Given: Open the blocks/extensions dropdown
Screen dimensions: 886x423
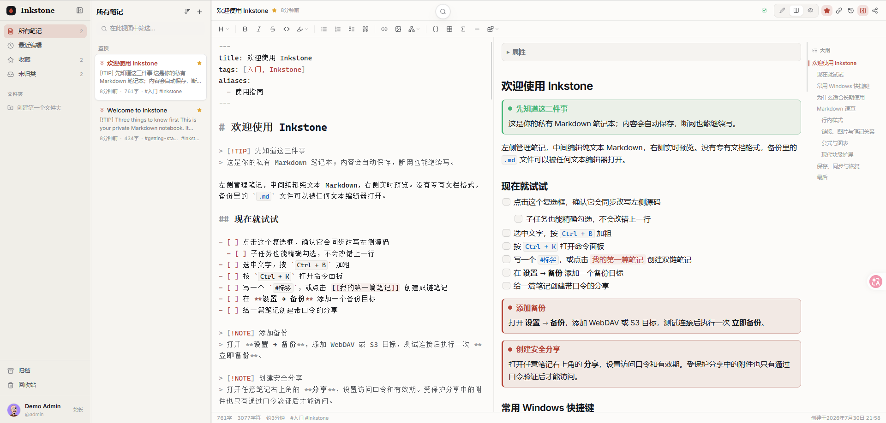Looking at the screenshot, I should coord(493,29).
